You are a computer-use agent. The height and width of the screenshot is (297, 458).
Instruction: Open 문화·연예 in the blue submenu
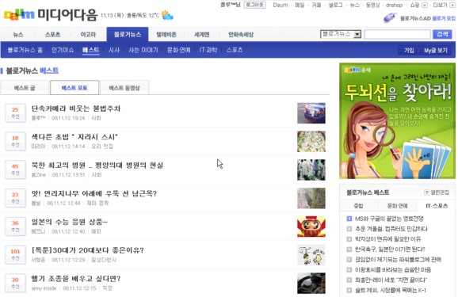[178, 50]
